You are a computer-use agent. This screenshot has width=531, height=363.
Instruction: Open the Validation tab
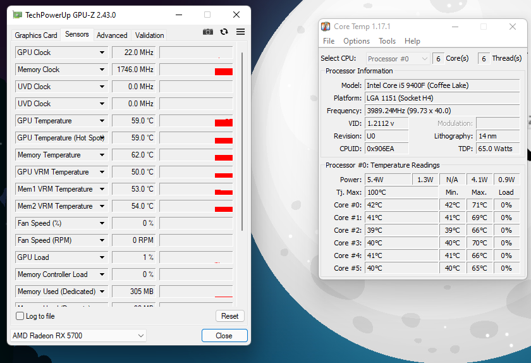[149, 35]
